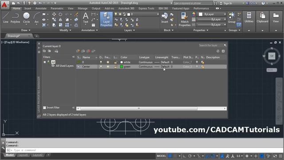Click the Copy tool in Modify panel
This screenshot has width=284, height=160.
click(54, 20)
